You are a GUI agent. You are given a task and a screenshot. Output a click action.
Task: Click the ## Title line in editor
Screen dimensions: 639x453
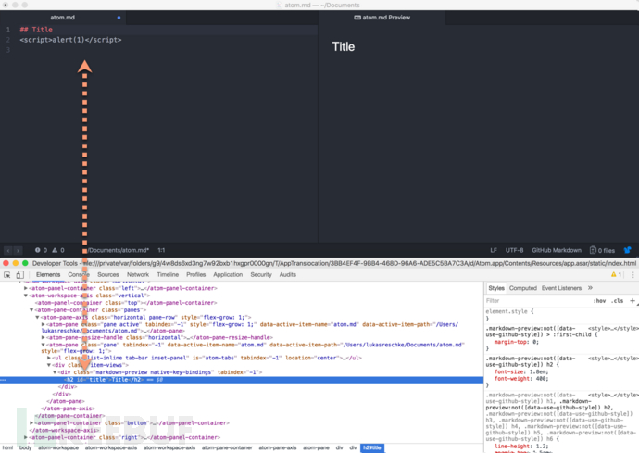point(36,30)
